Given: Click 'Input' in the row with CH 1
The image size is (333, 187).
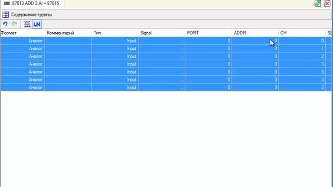Looking at the screenshot, I should tap(132, 48).
